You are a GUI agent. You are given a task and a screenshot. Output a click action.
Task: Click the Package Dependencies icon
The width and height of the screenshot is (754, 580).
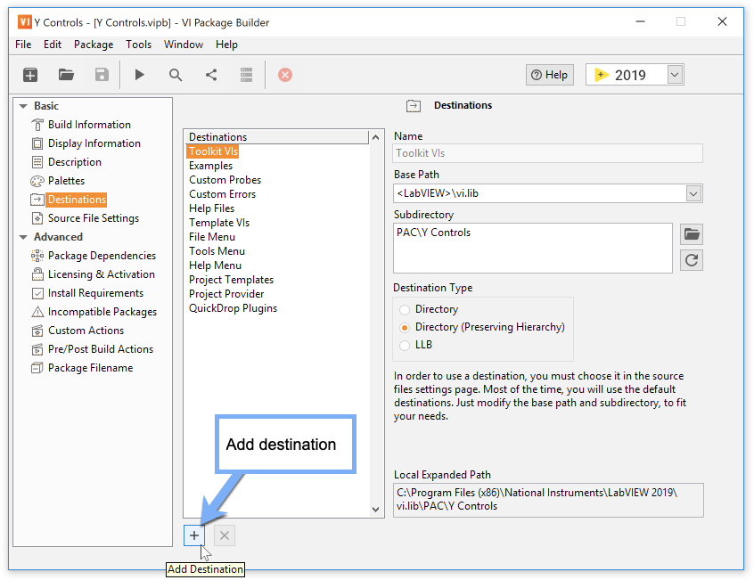pyautogui.click(x=37, y=256)
